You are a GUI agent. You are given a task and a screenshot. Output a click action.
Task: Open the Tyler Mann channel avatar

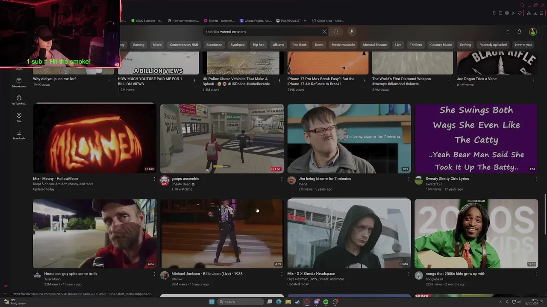pyautogui.click(x=37, y=275)
